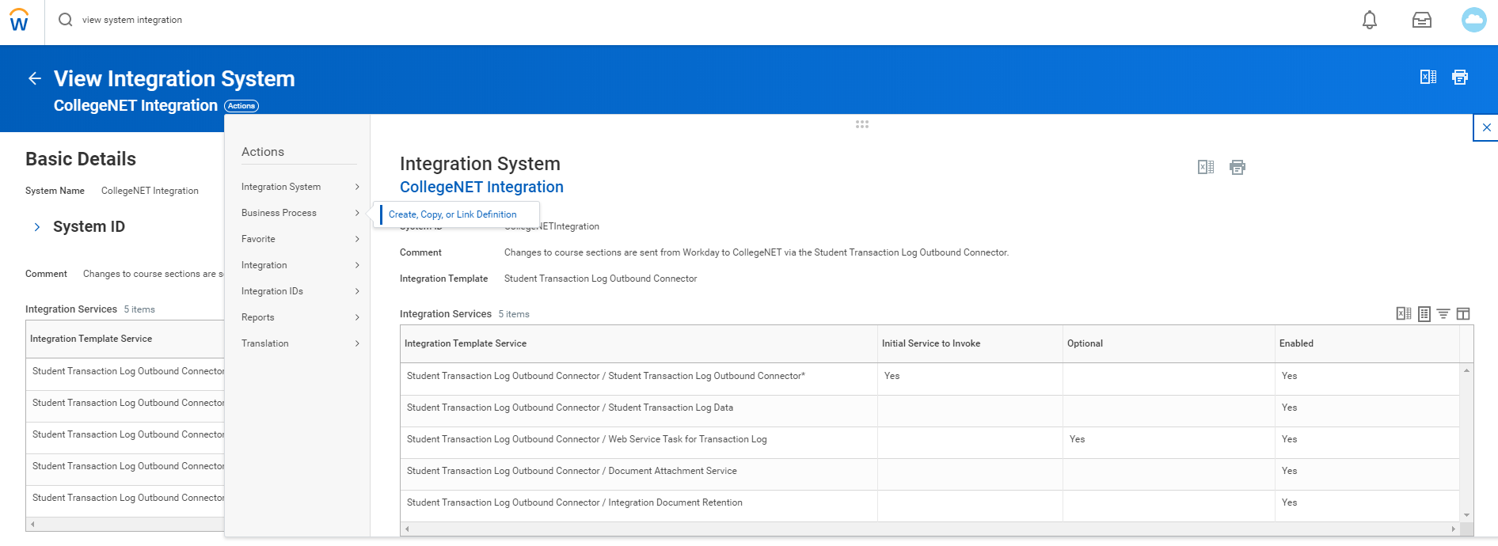The image size is (1498, 546).
Task: Click the popup drag handle dots
Action: 862,124
